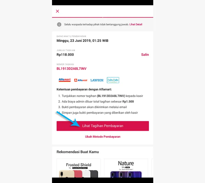Click the Rekomendasi Buat Kamu heading
205x183 pixels.
pyautogui.click(x=78, y=152)
